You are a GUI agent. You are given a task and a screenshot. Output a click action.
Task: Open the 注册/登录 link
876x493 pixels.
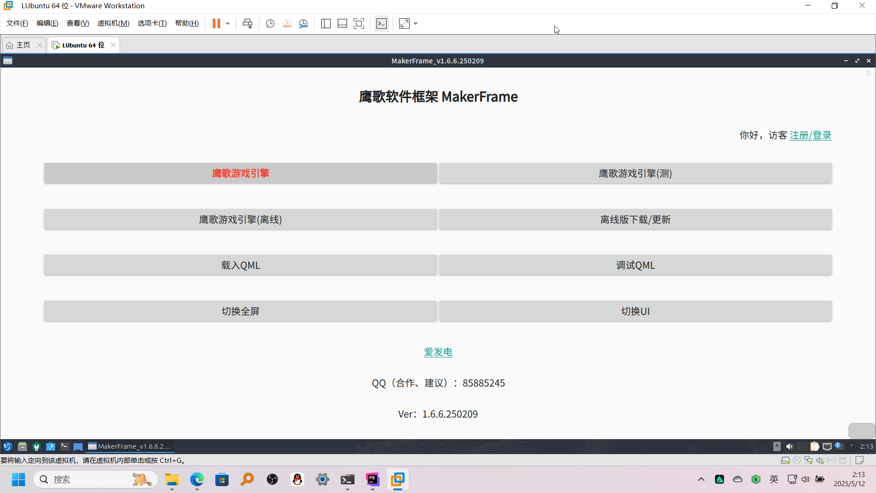point(811,135)
